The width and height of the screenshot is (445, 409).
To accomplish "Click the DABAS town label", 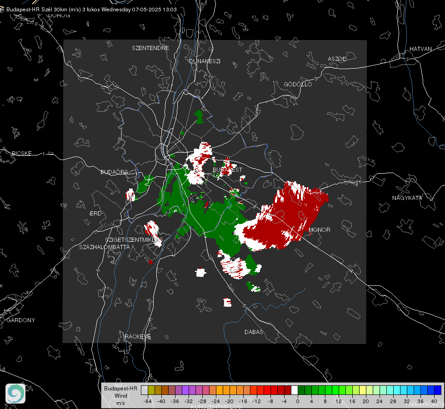I will pos(254,332).
